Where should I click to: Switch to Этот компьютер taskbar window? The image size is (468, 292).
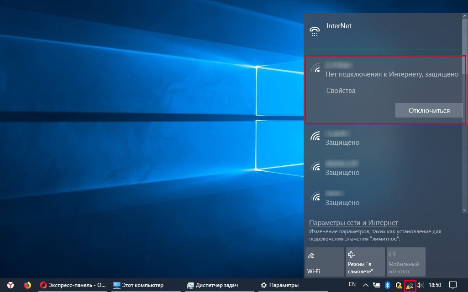point(146,285)
